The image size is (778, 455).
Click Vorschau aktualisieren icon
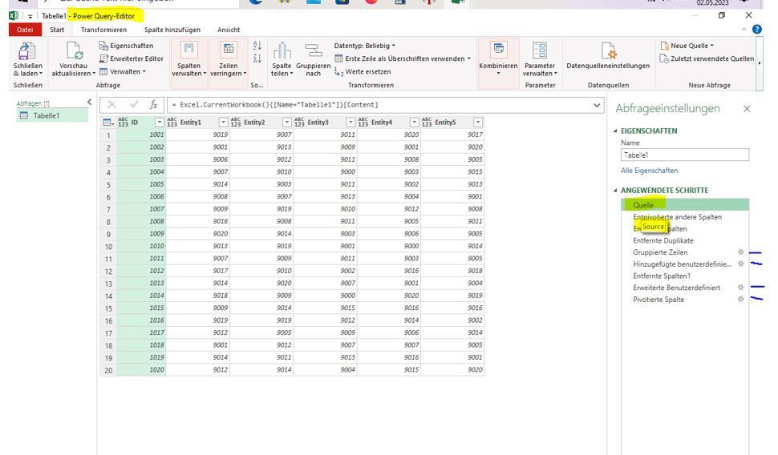point(74,51)
